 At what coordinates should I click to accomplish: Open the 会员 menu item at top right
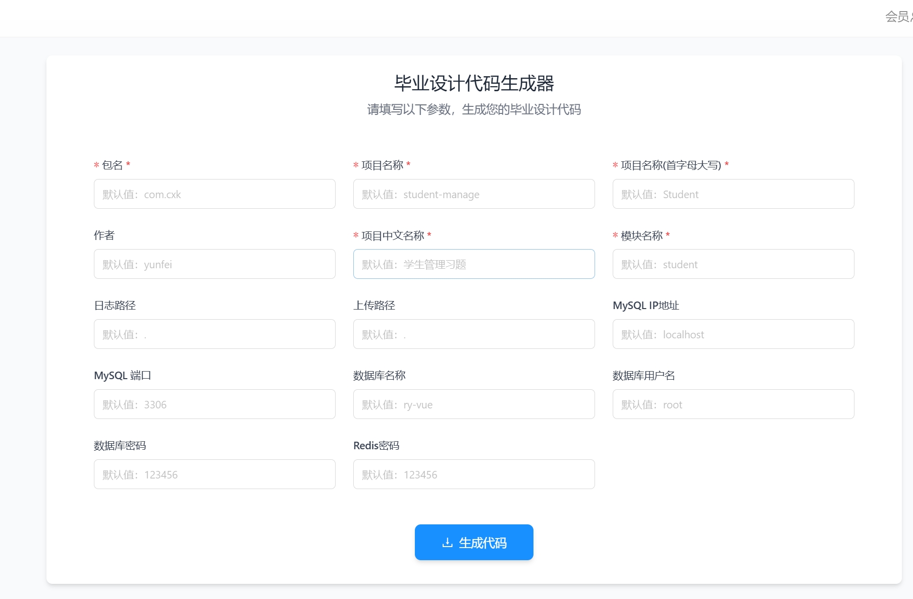(x=898, y=17)
